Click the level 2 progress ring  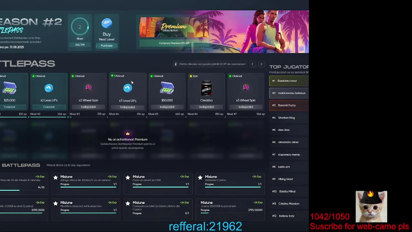pyautogui.click(x=80, y=27)
